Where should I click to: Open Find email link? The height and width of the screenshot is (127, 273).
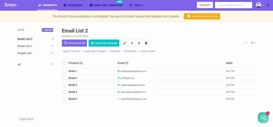click(115, 51)
